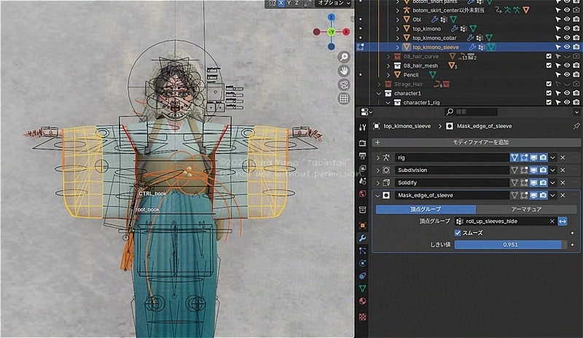Viewport: 583px width, 338px height.
Task: Click the しきい値 slider showing 0.951
Action: point(510,245)
